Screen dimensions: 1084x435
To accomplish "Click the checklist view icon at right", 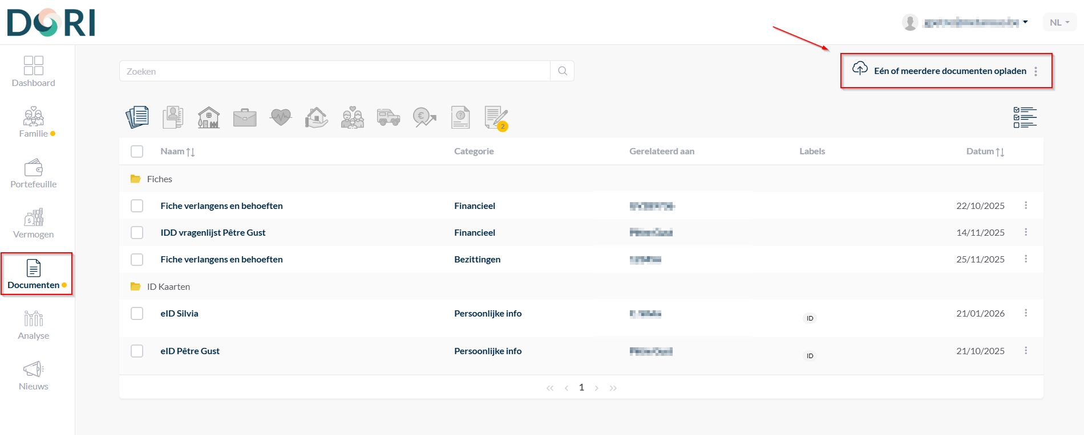I will (1025, 117).
